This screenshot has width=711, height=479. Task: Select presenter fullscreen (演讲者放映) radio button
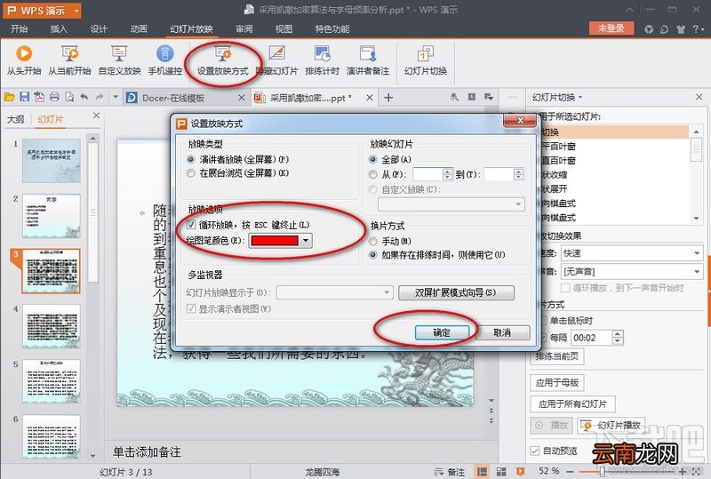coord(191,160)
